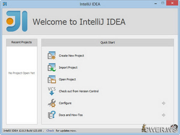Click the Recent Projects header

tap(22, 42)
